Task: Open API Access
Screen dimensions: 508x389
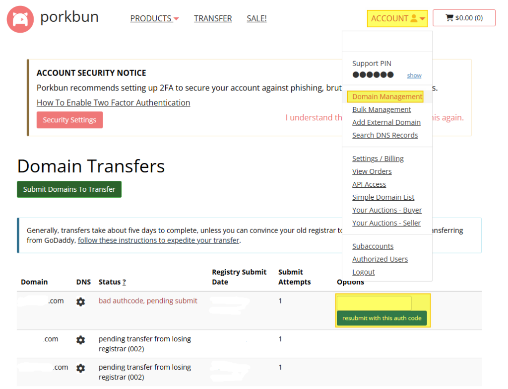Action: [x=369, y=184]
